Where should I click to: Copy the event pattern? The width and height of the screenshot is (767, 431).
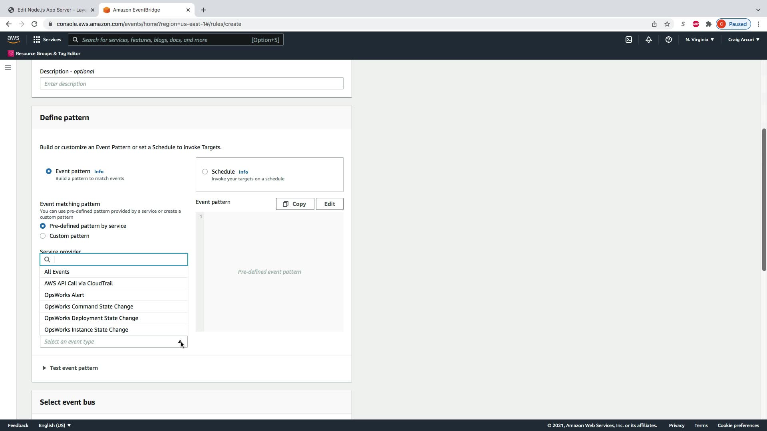click(295, 204)
